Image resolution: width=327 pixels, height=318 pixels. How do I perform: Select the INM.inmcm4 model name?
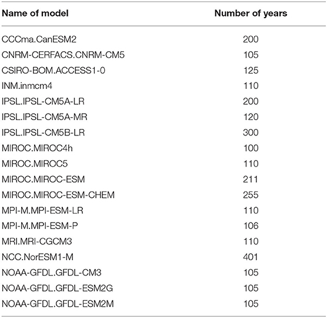[x=27, y=86]
